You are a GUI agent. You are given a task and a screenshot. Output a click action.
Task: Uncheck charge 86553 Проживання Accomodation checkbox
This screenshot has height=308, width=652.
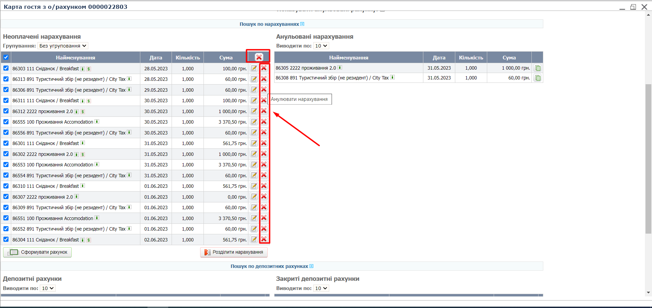[x=6, y=165]
